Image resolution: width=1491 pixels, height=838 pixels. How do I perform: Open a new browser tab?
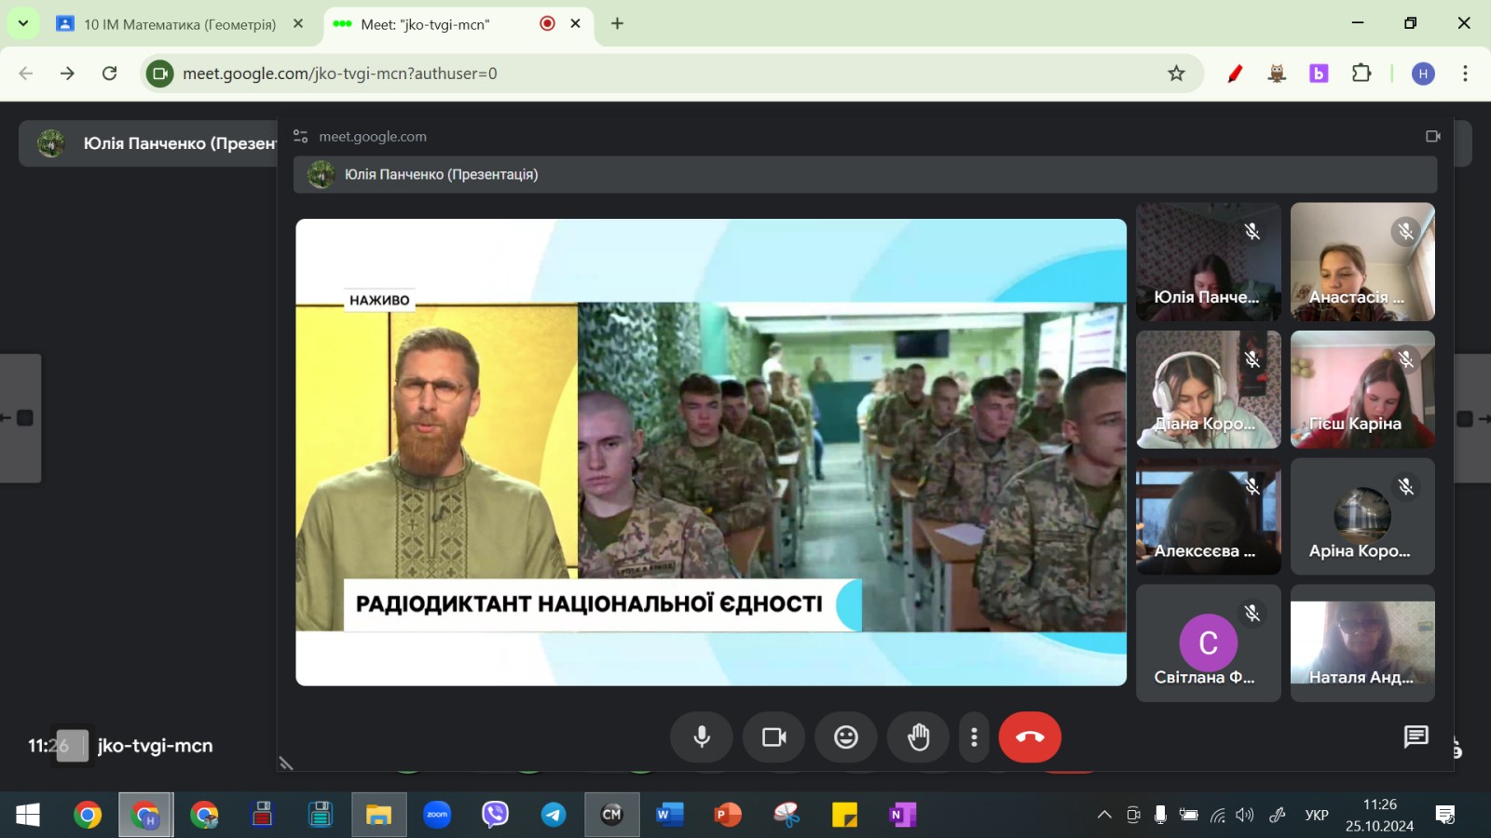pyautogui.click(x=617, y=24)
